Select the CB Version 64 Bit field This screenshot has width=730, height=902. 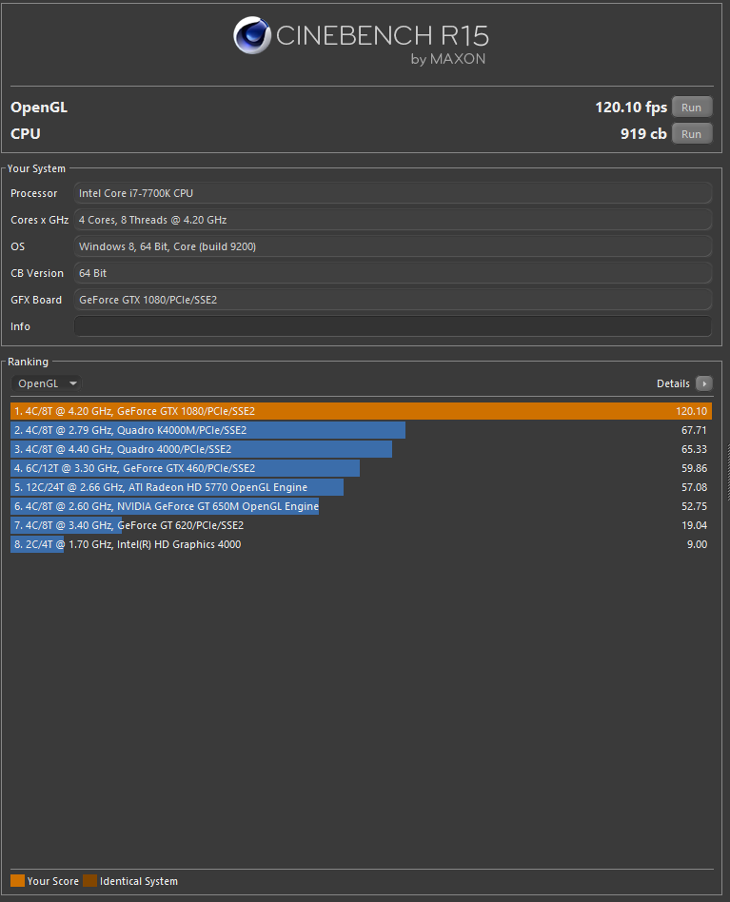tap(393, 273)
